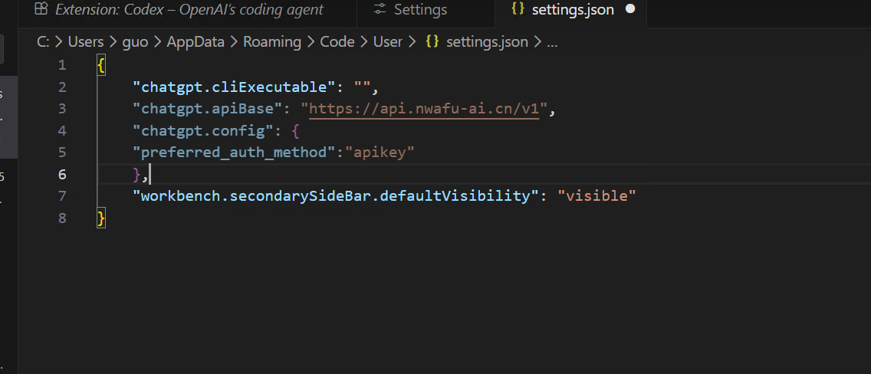
Task: Open the C: breadcrumb segment
Action: [x=43, y=42]
